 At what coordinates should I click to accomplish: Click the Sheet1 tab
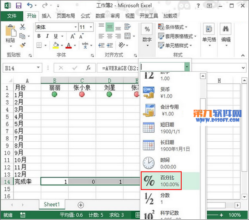tap(52, 204)
